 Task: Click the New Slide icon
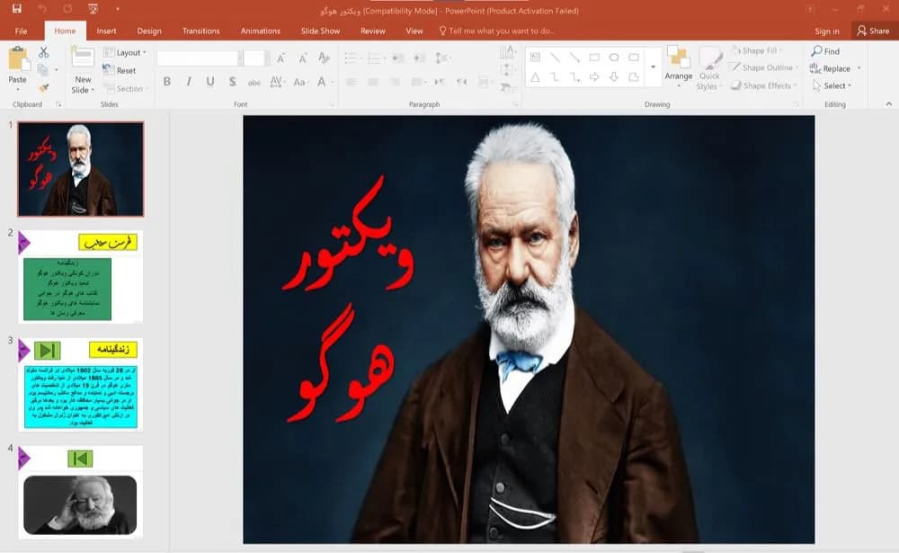pyautogui.click(x=83, y=58)
